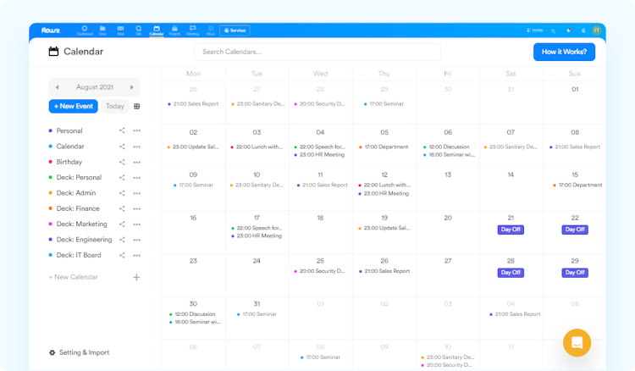Open Setting & Import

(x=80, y=352)
